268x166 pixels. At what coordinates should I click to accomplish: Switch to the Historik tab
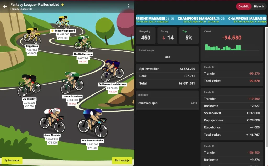259,7
